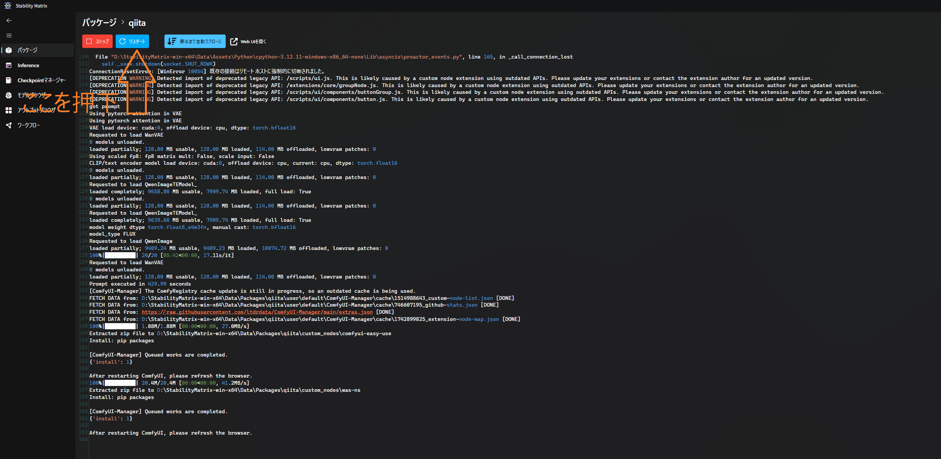Click the qiita breadcrumb title
This screenshot has height=459, width=941.
[137, 23]
